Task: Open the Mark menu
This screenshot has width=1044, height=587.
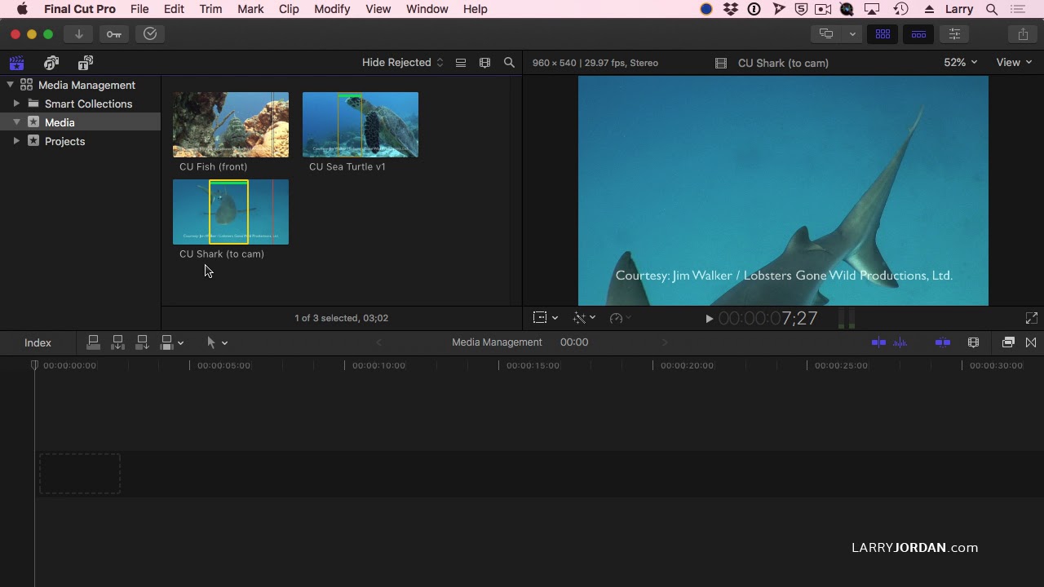Action: point(250,9)
